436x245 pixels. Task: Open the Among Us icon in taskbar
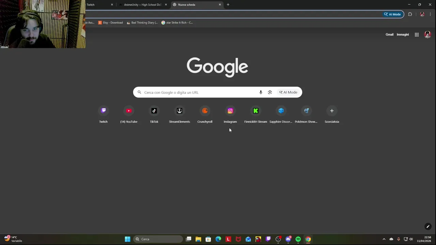tap(258, 239)
